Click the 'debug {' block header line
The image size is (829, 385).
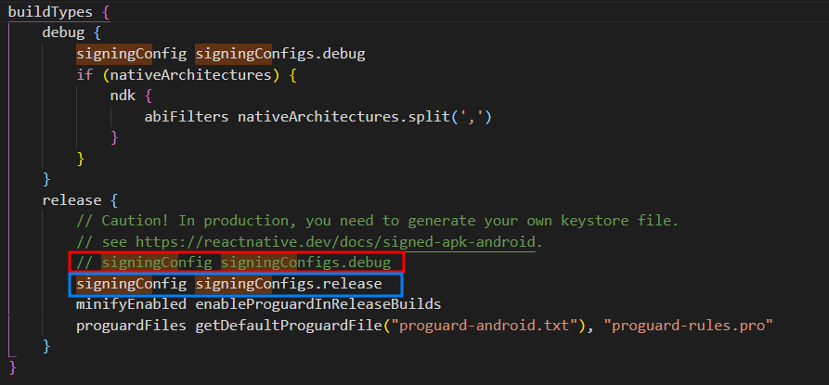click(71, 32)
